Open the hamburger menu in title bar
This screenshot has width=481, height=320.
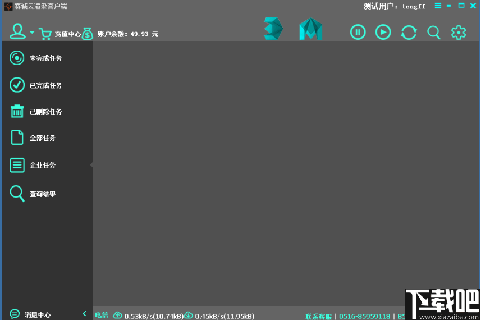point(438,6)
